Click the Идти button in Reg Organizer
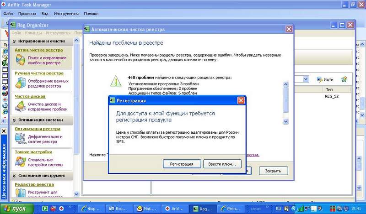This screenshot has height=214, width=366. pos(325,79)
